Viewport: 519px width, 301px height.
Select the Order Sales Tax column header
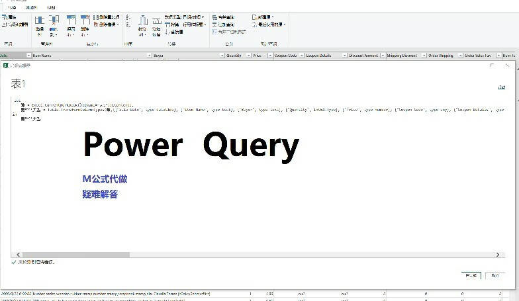pos(478,56)
